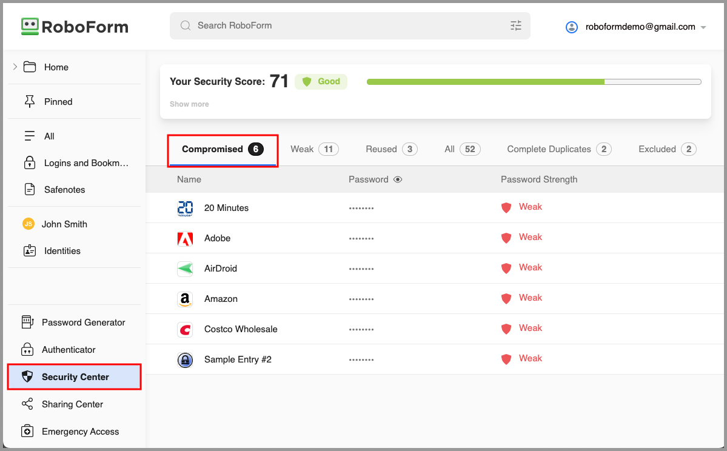Click the search magnifier icon
727x451 pixels.
click(x=186, y=25)
